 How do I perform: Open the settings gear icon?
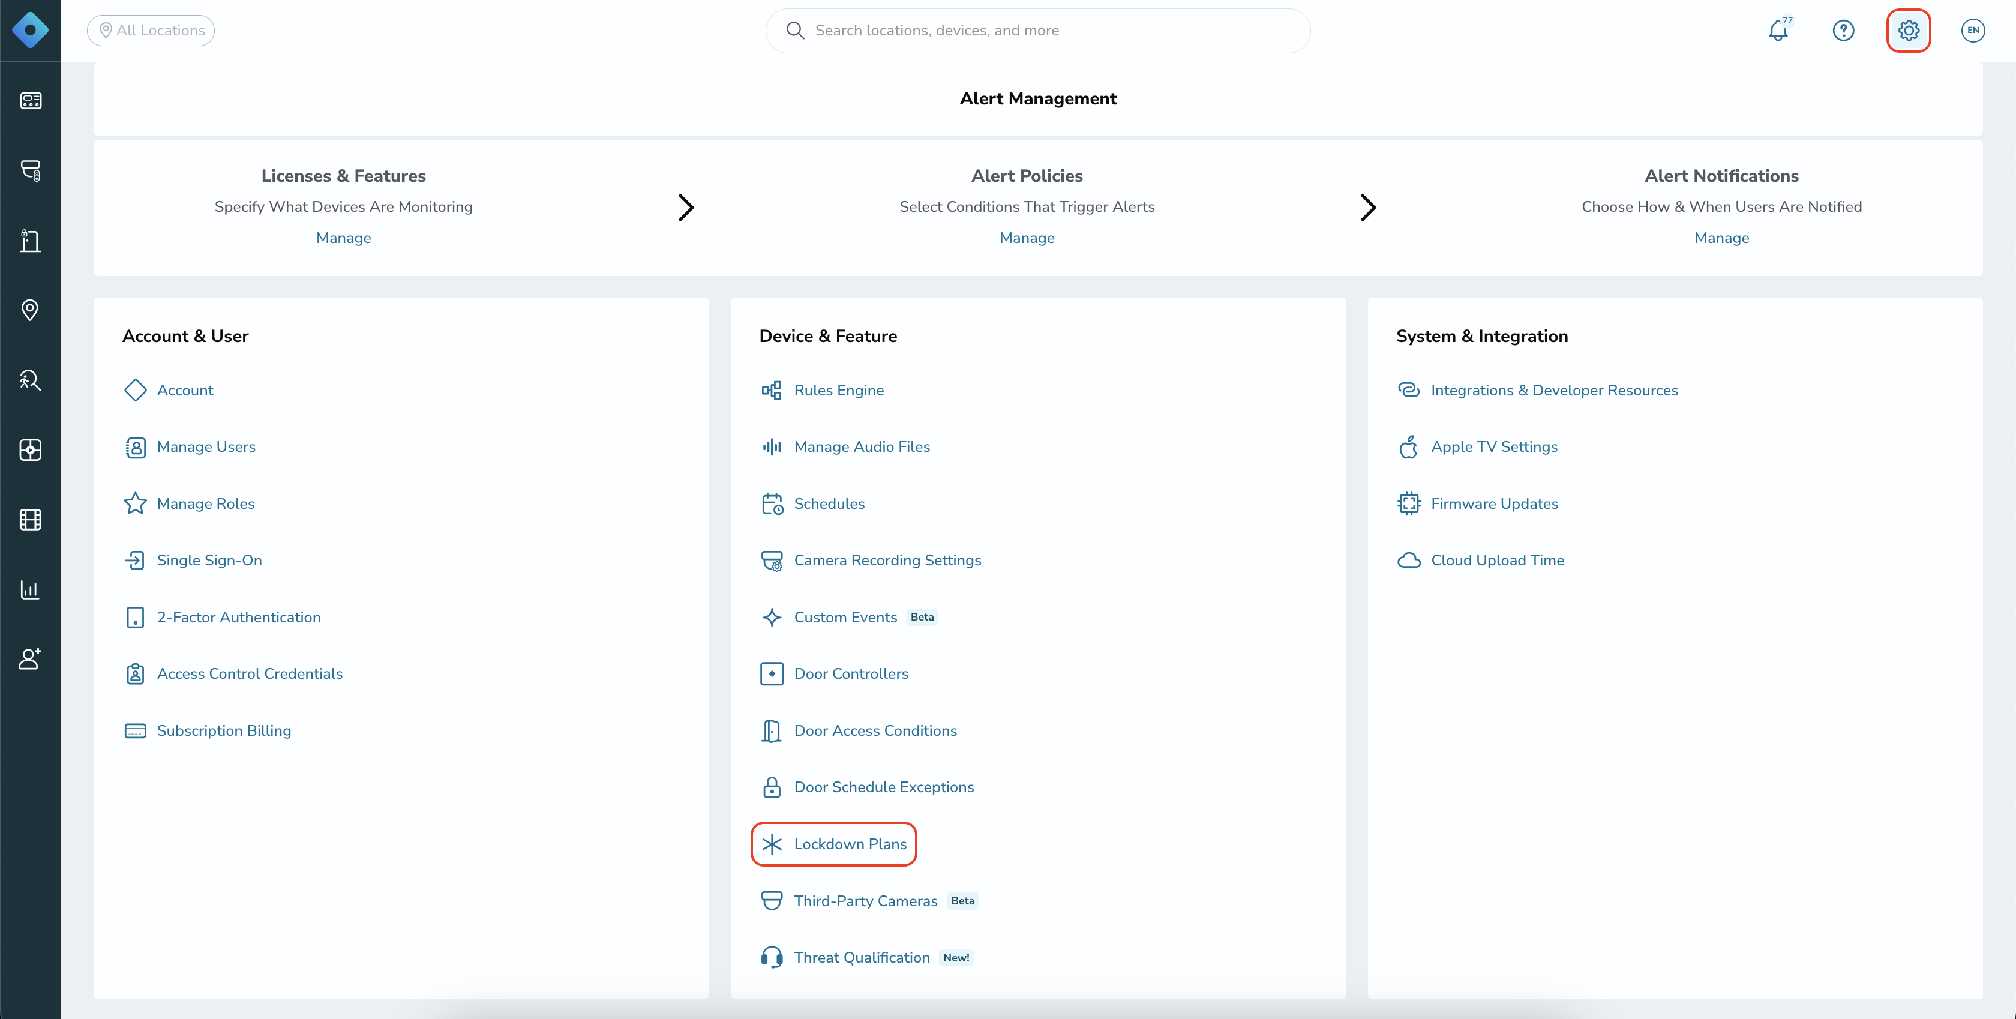coord(1908,31)
